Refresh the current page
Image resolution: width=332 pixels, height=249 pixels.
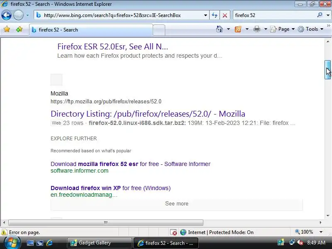[215, 15]
